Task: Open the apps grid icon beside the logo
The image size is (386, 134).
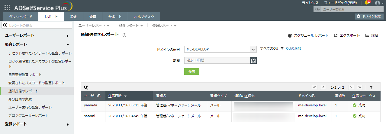Action: [7, 8]
